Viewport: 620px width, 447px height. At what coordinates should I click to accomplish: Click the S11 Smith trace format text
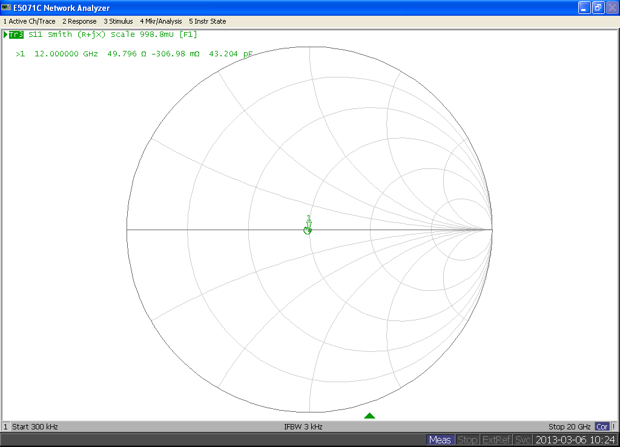50,35
